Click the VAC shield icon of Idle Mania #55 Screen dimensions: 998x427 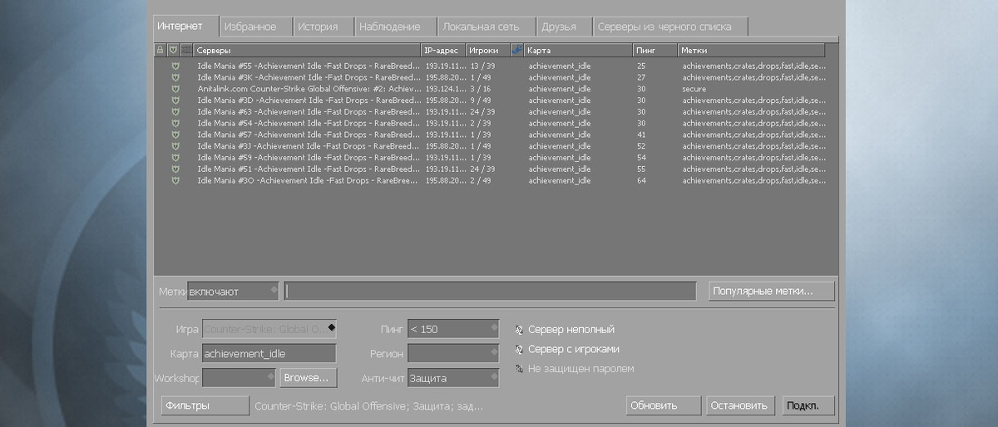pyautogui.click(x=175, y=66)
